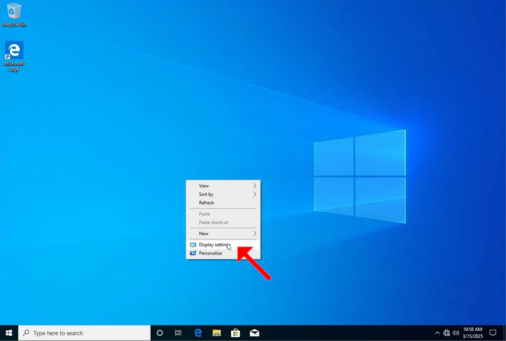
Task: Open the network globe tray icon
Action: 447,333
